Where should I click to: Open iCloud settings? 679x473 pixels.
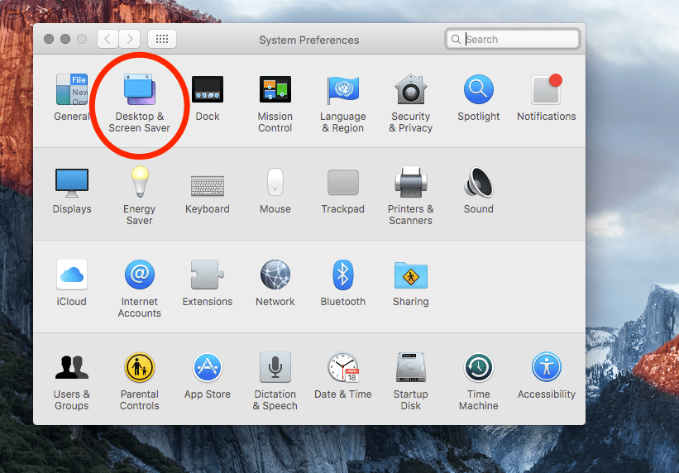[x=72, y=275]
